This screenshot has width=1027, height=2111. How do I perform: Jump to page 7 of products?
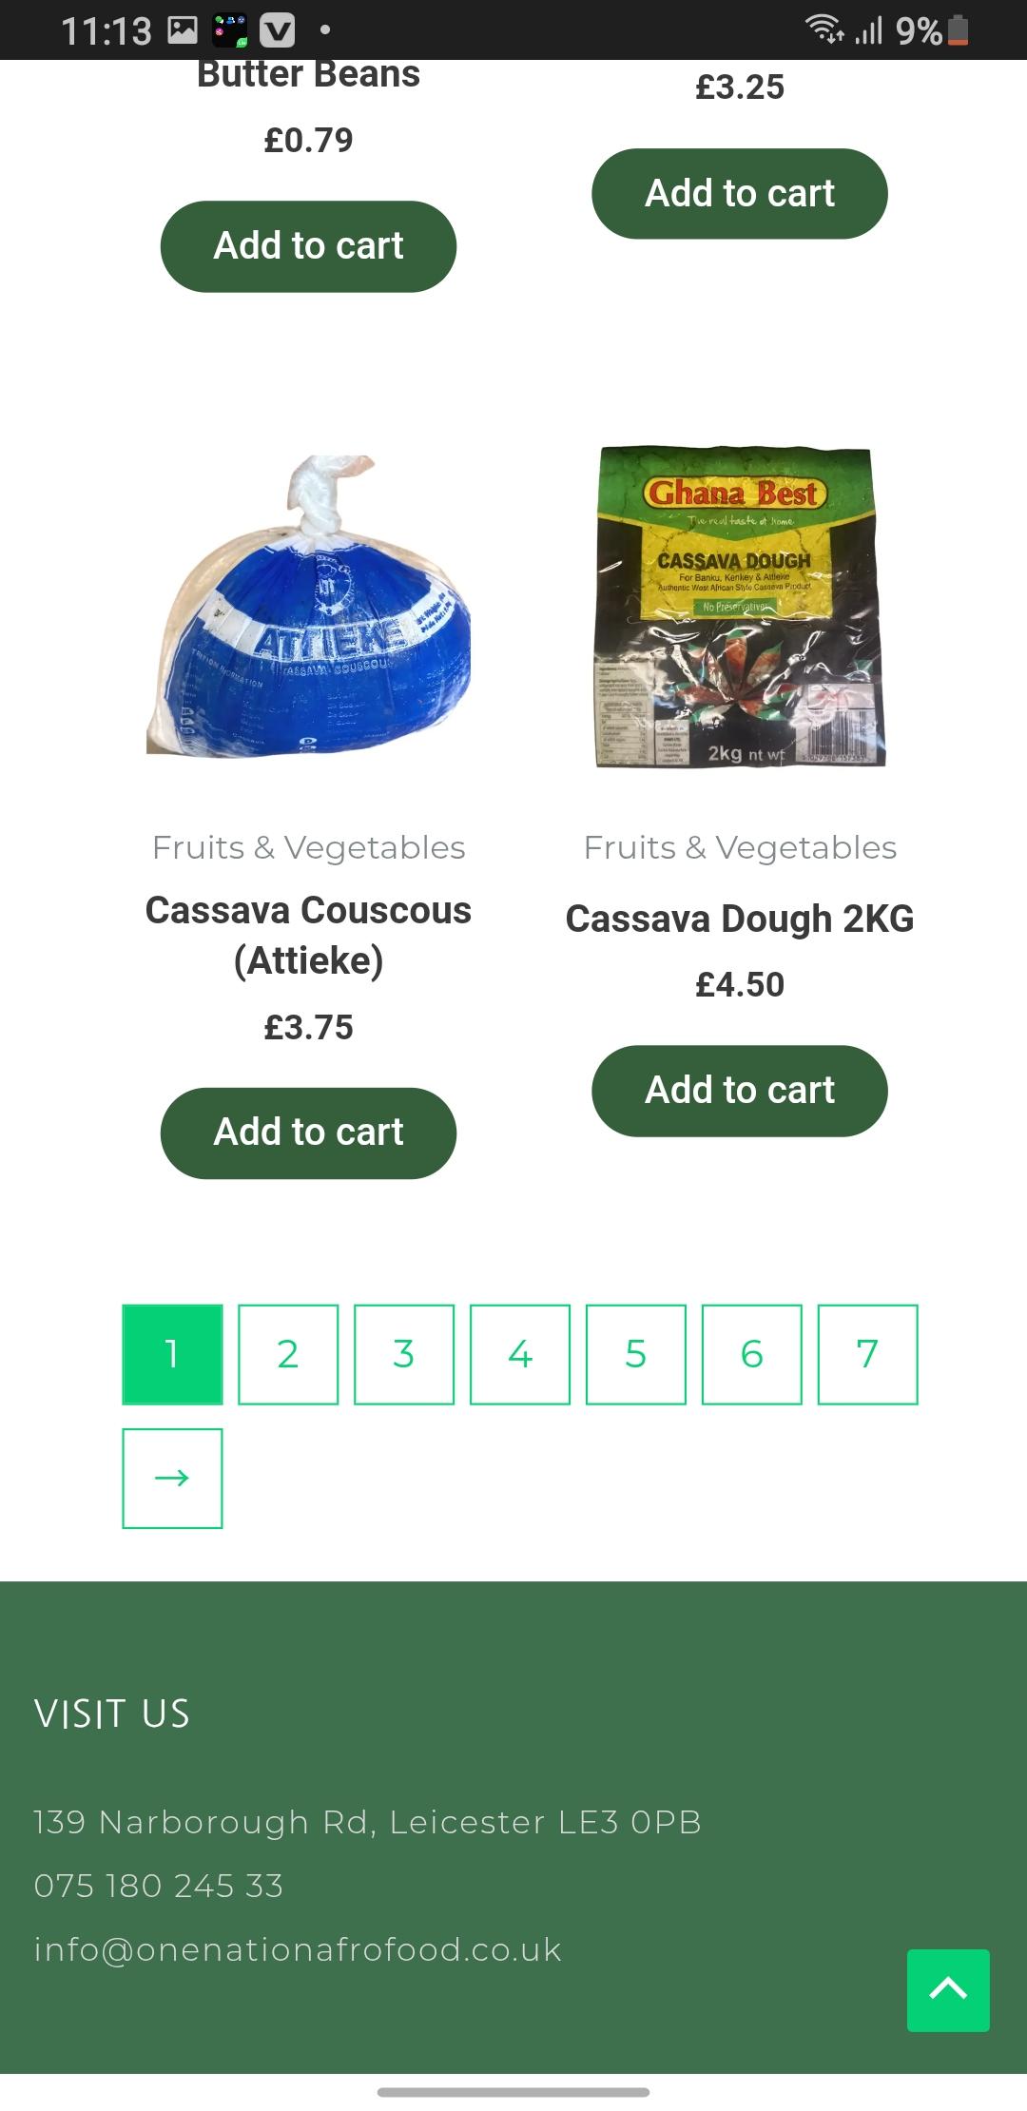[868, 1354]
